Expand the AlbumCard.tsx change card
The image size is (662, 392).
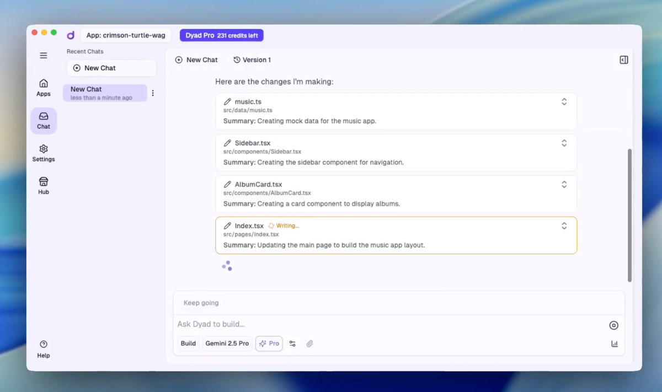pos(564,184)
